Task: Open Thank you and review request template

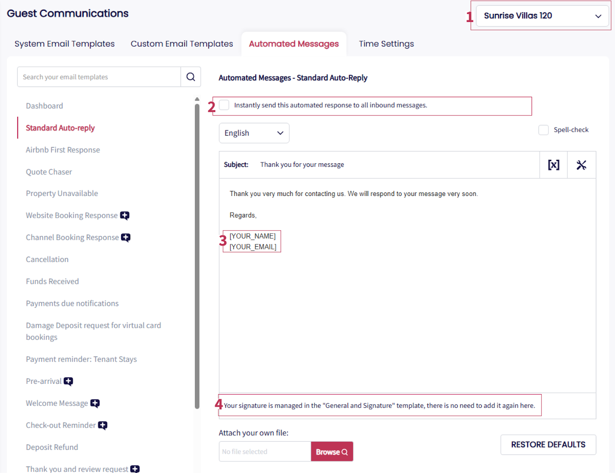Action: click(77, 469)
